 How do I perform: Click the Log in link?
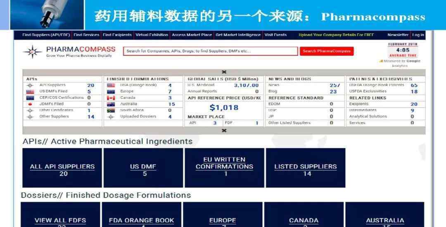tap(418, 35)
